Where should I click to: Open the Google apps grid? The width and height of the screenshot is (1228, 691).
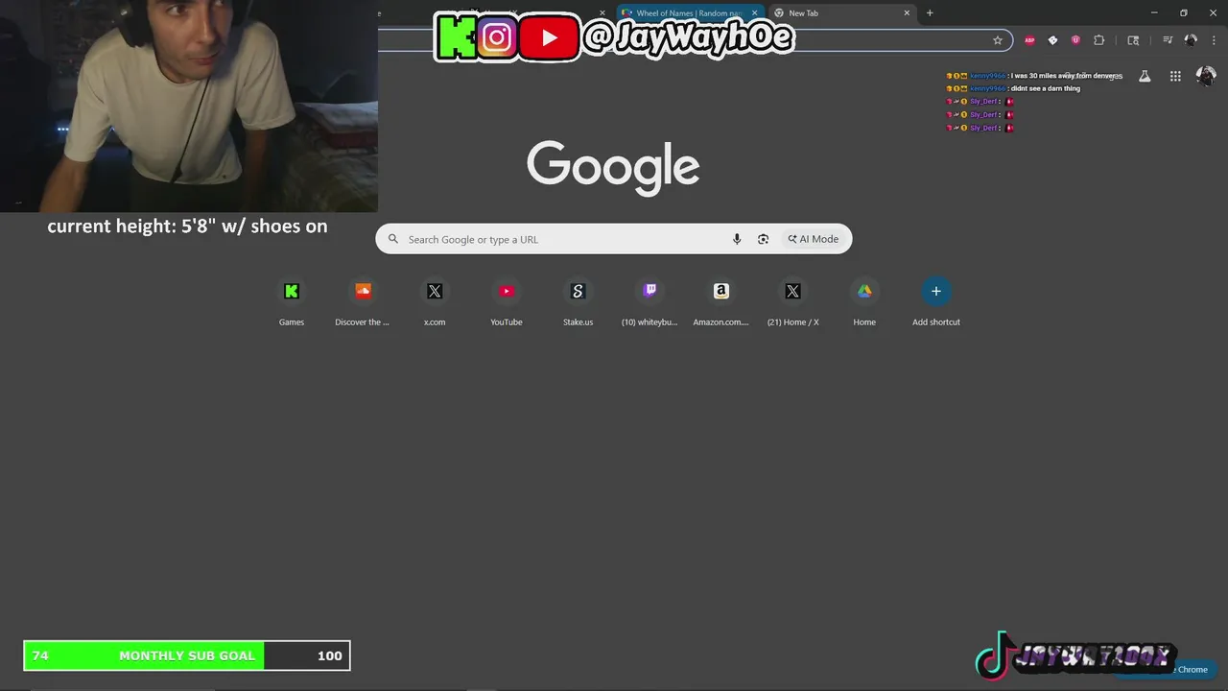pyautogui.click(x=1175, y=76)
